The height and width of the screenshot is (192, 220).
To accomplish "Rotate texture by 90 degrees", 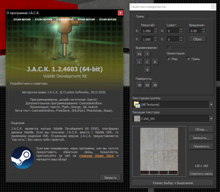I will pos(155,85).
